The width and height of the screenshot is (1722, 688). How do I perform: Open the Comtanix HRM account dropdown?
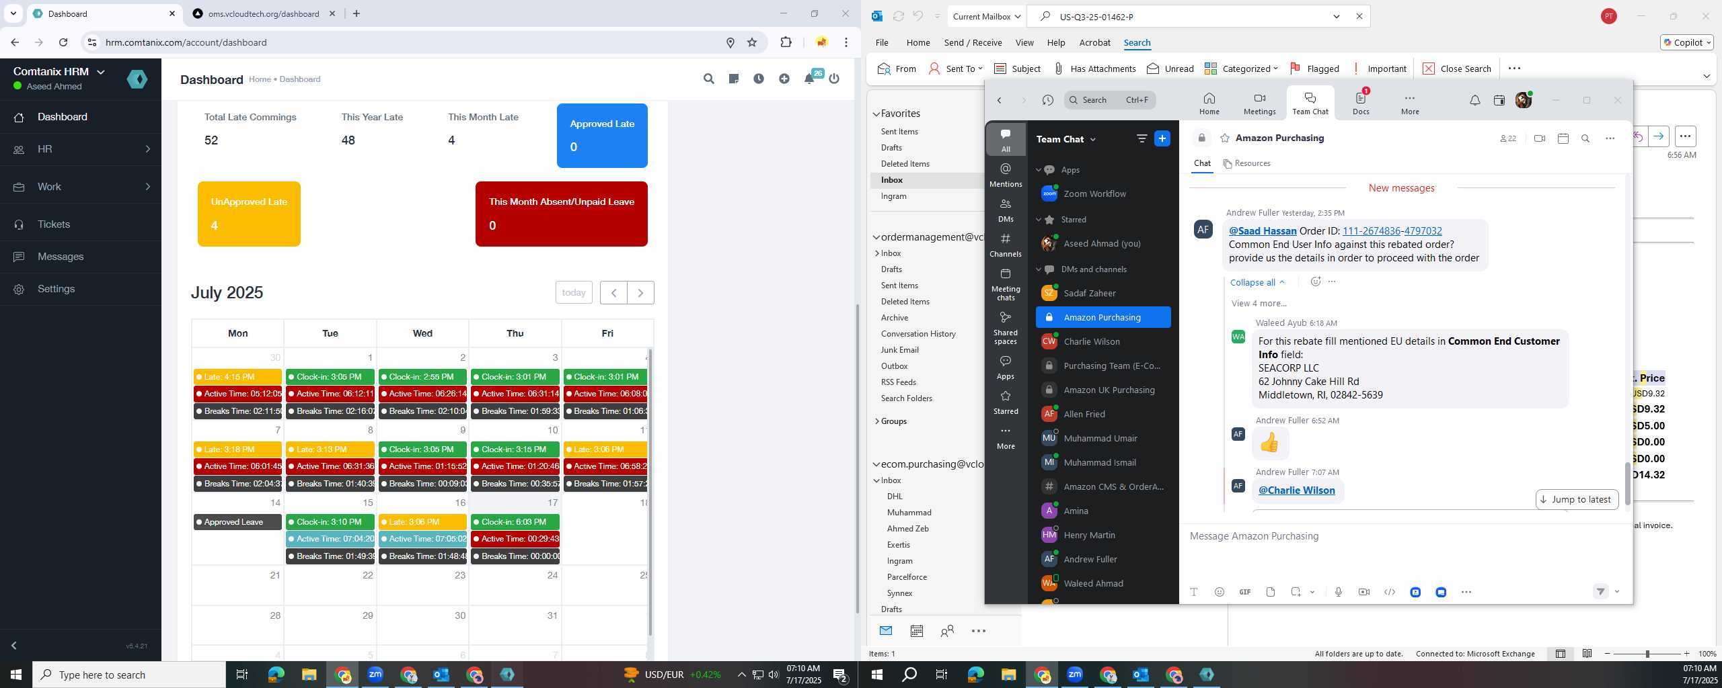coord(59,71)
